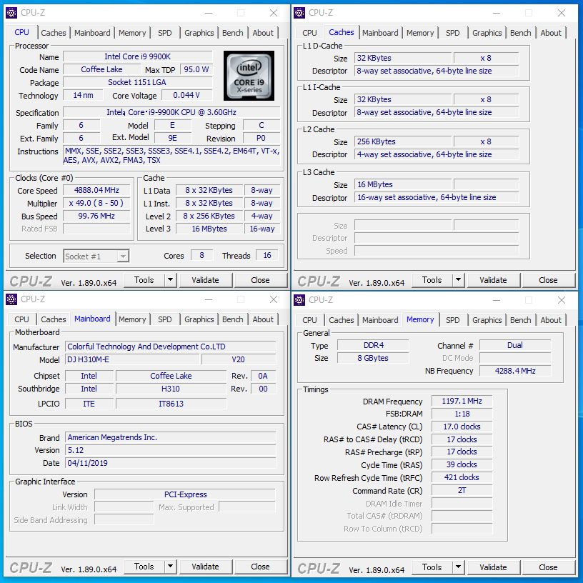This screenshot has height=583, width=583.
Task: Switch to Mainboard tab in CPU window
Action: (x=92, y=33)
